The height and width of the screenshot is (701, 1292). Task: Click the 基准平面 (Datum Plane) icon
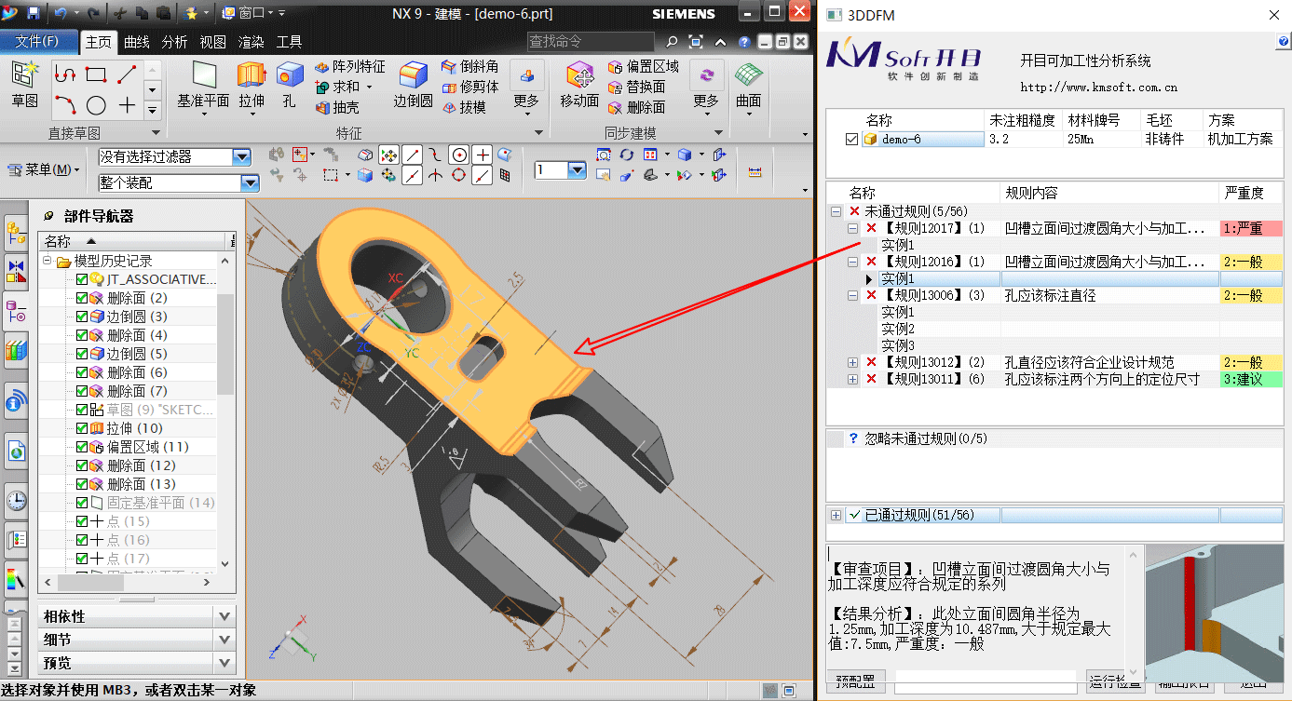(203, 76)
